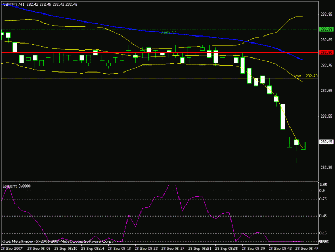This screenshot has width=335, height=252.
Task: Click the Laguerre 0.0000 indicator label
Action: 17,186
